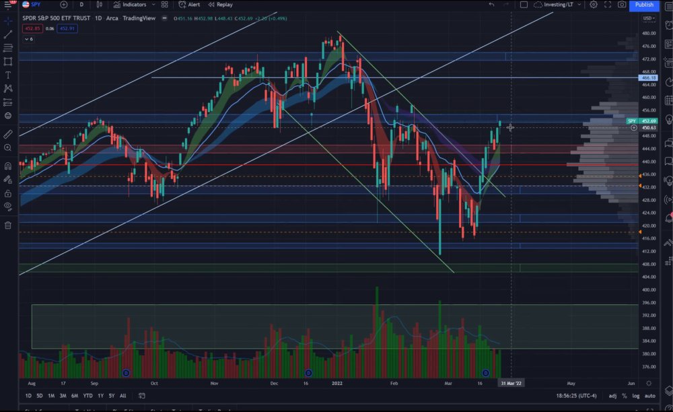
Task: Select the 6M date range
Action: point(75,396)
